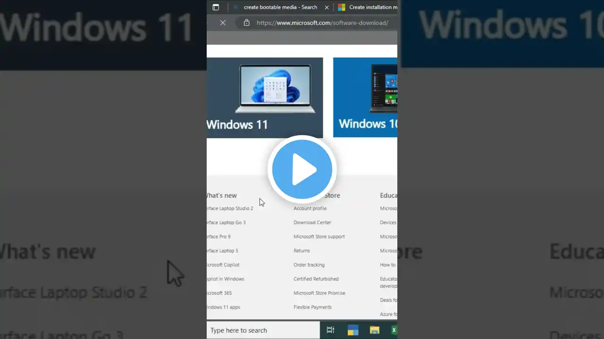Open the Surface Laptop Studio 2 link
Image resolution: width=604 pixels, height=339 pixels.
[230, 208]
